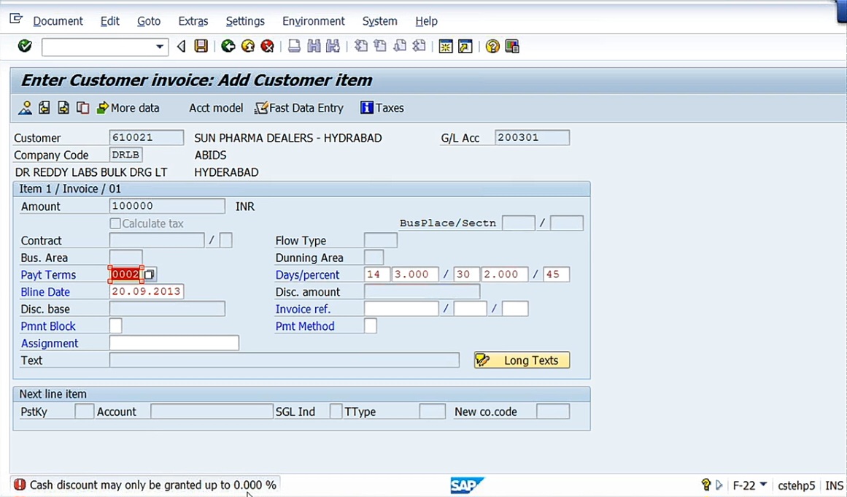Open the System menu
847x497 pixels.
[x=380, y=21]
